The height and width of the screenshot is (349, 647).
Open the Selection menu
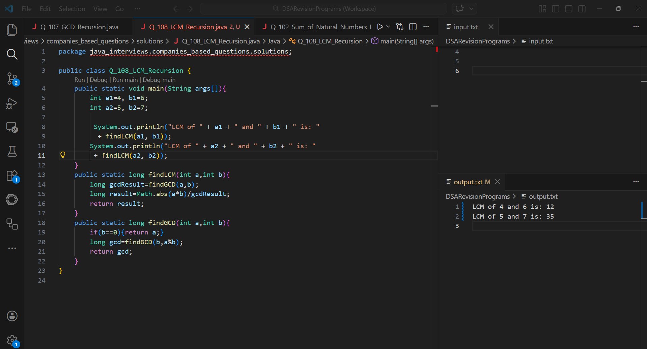[x=72, y=9]
